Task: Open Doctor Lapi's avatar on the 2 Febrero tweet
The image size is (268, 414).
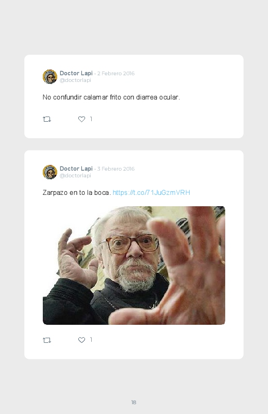Action: click(50, 77)
